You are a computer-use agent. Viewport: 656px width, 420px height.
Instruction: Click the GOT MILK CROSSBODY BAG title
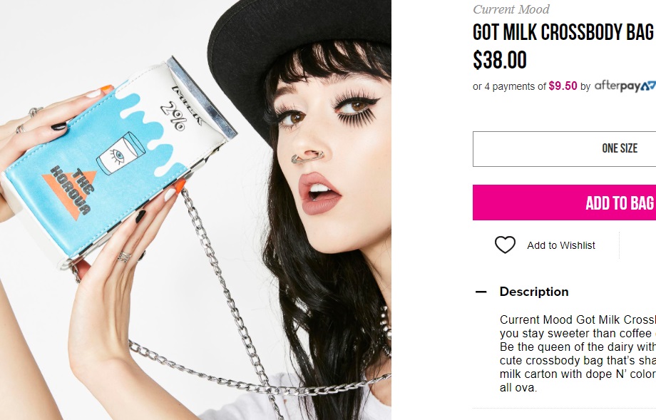pos(563,32)
